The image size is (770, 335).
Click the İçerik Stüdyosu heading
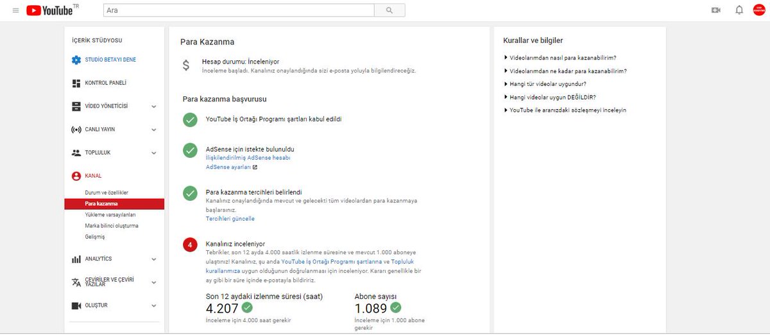pos(97,40)
